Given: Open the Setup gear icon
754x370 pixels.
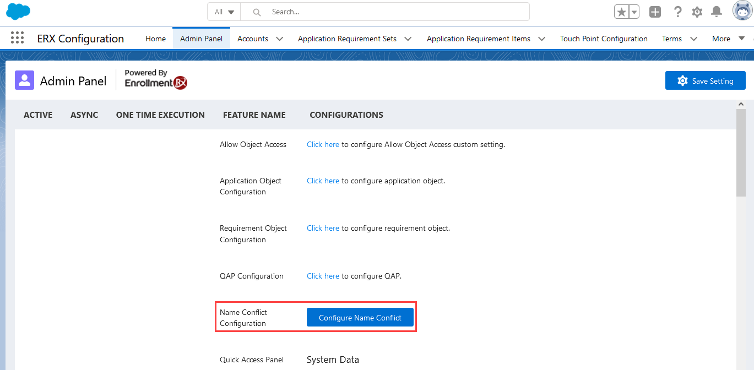Looking at the screenshot, I should [697, 12].
